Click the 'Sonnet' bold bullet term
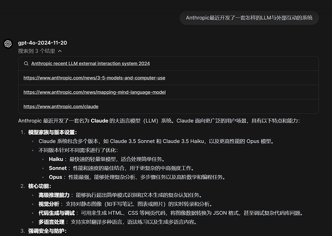The image size is (332, 236). (58, 168)
